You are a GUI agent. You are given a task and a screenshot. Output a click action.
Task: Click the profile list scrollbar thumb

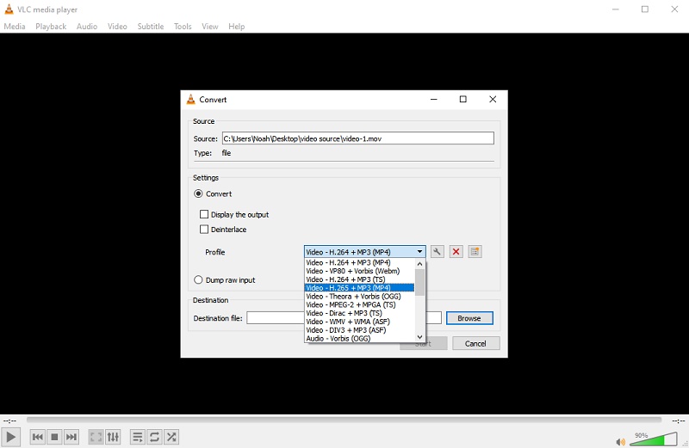[420, 282]
